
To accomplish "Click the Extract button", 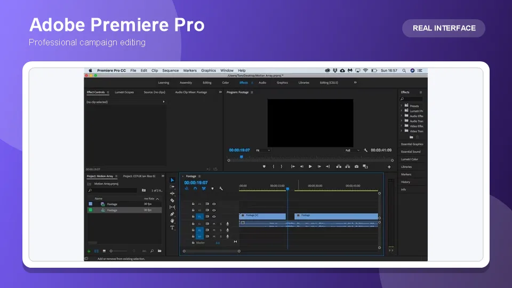I will tap(348, 166).
